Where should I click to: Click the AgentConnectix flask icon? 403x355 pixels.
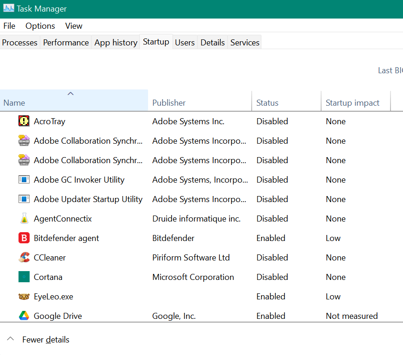point(24,218)
